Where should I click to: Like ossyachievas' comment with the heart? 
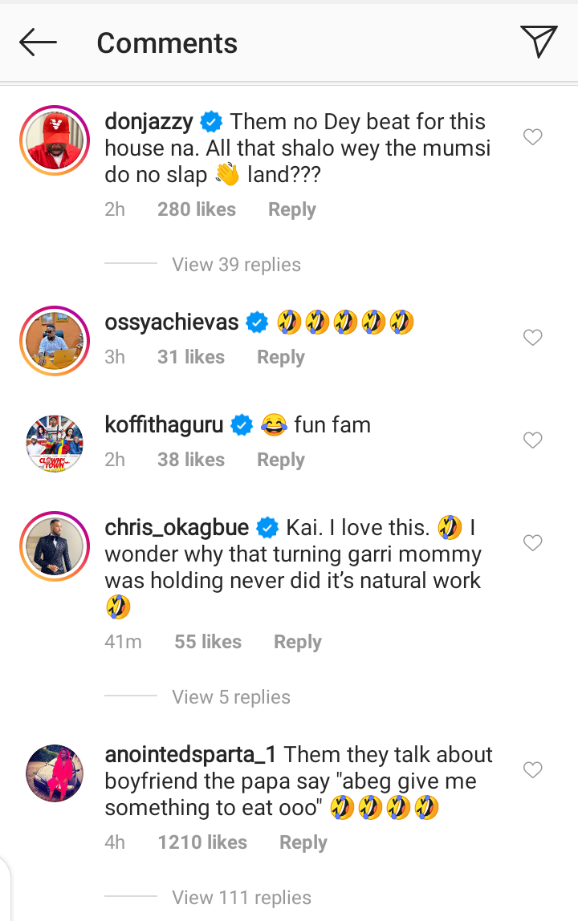pos(532,338)
